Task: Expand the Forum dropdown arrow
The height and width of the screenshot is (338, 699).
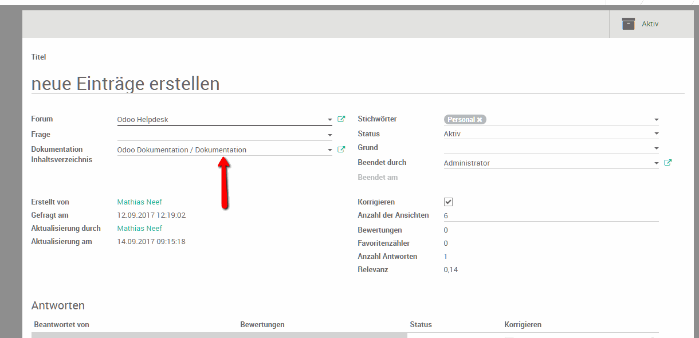Action: click(330, 120)
